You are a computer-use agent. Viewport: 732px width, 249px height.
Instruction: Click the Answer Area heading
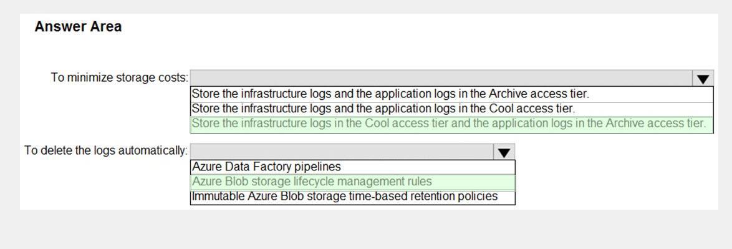(78, 27)
